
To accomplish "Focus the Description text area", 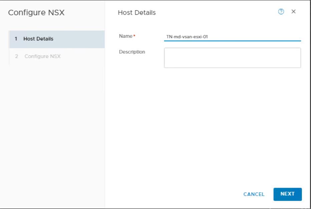I will coord(232,58).
